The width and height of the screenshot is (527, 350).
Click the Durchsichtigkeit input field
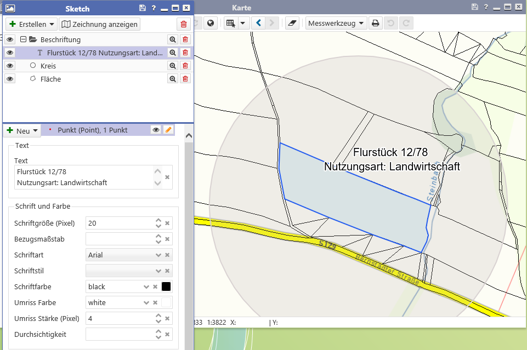pos(129,334)
